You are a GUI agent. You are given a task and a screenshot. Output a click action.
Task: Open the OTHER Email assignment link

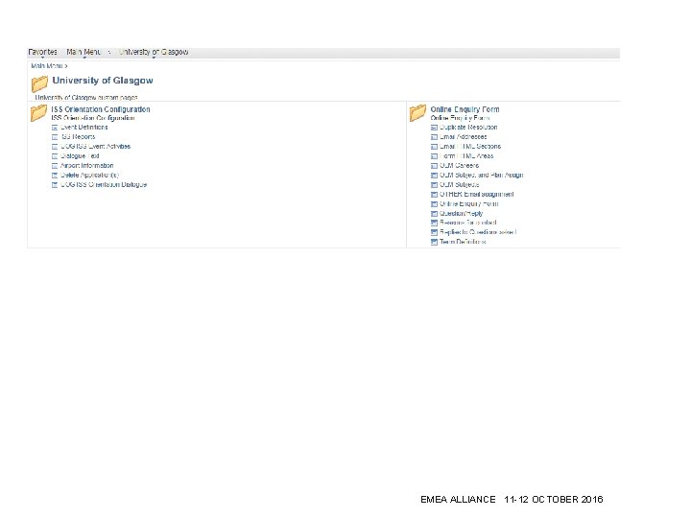pyautogui.click(x=477, y=194)
